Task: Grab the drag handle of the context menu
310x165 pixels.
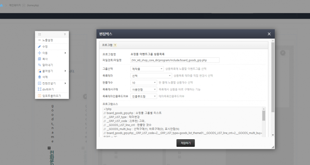Action: click(x=40, y=34)
